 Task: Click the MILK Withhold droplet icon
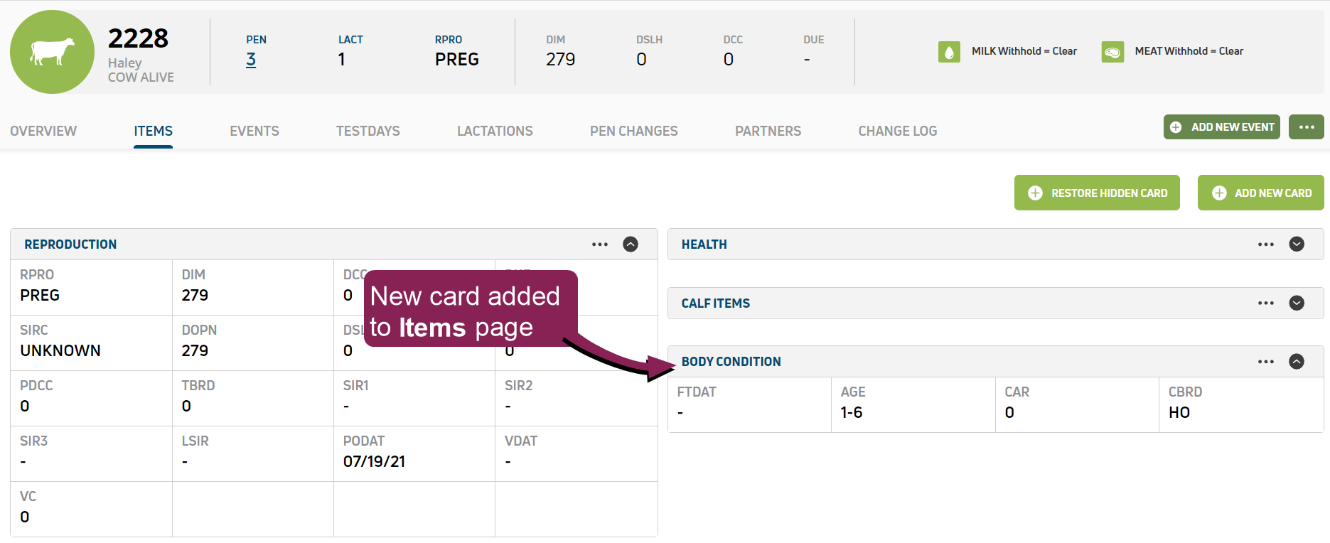point(949,52)
